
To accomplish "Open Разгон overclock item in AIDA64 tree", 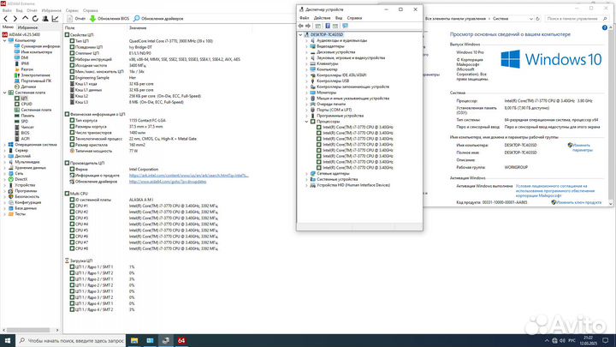I will pos(27,69).
